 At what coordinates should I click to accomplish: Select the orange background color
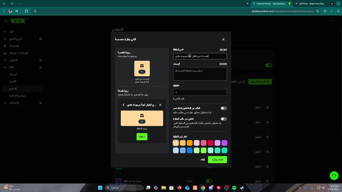tap(190, 143)
